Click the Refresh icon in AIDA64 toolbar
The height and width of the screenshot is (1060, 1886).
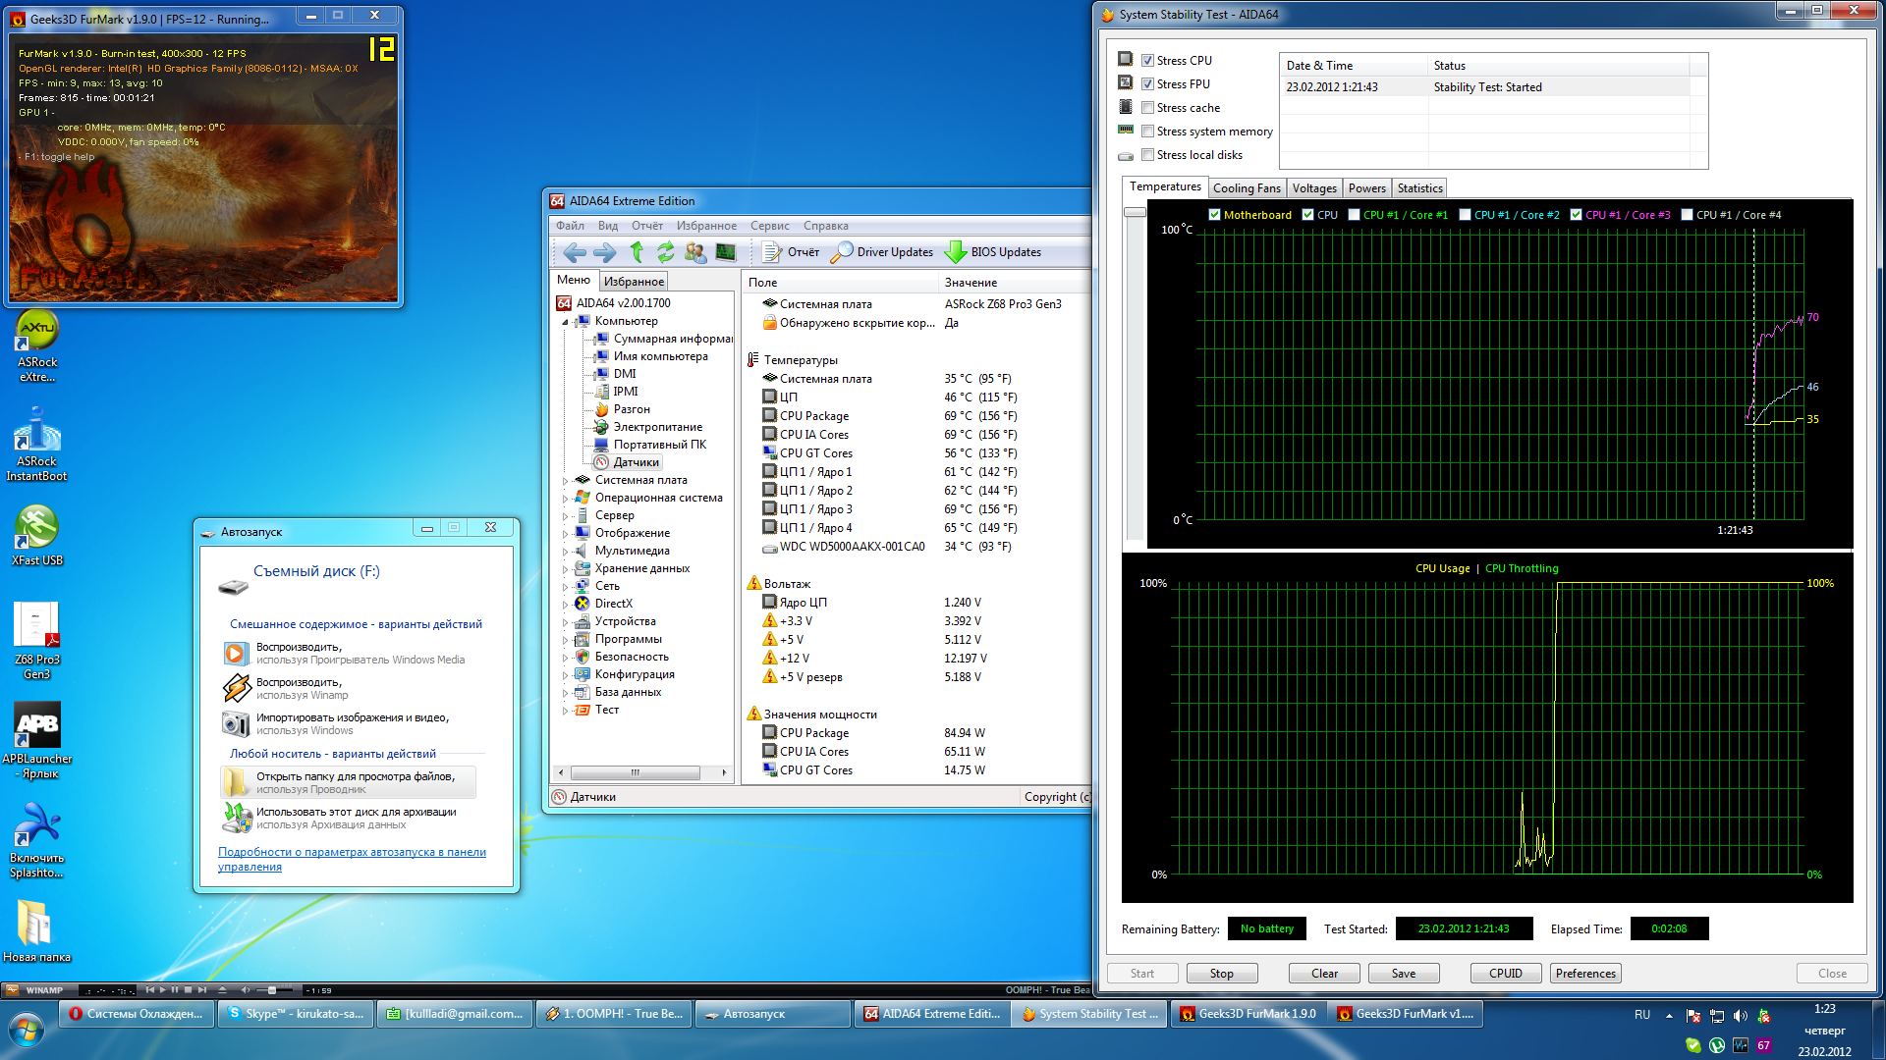pos(666,252)
